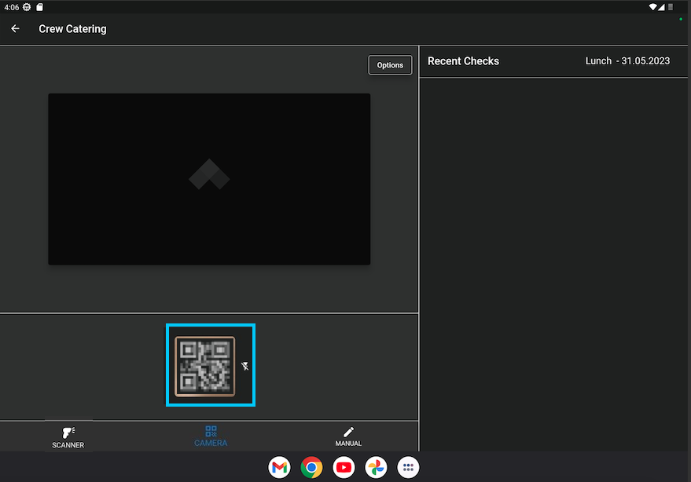Switch to the Scanner tab

pos(68,437)
